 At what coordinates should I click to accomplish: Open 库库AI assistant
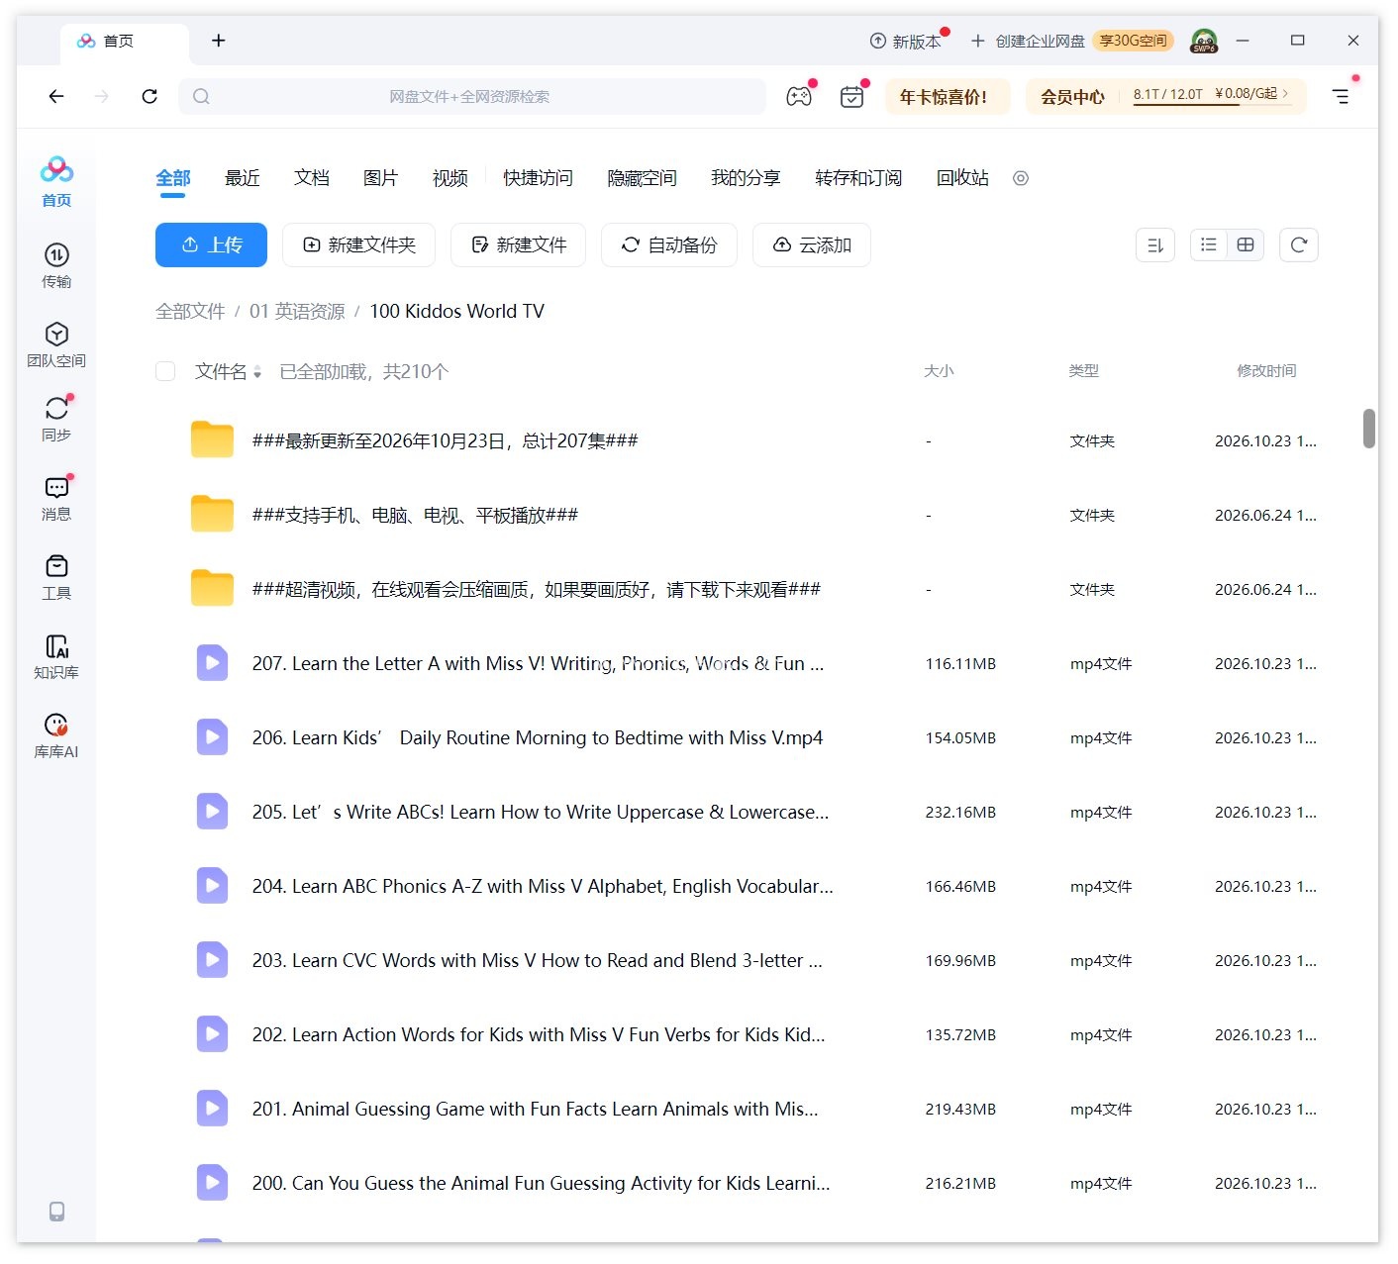pyautogui.click(x=56, y=735)
